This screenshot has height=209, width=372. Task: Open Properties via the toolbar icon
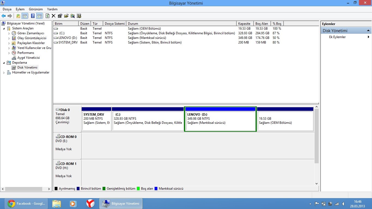tap(60, 16)
